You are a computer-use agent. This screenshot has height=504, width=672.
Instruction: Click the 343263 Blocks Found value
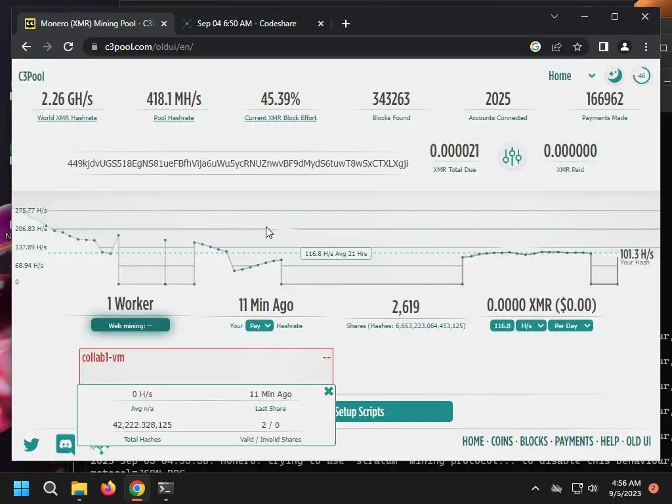tap(391, 99)
